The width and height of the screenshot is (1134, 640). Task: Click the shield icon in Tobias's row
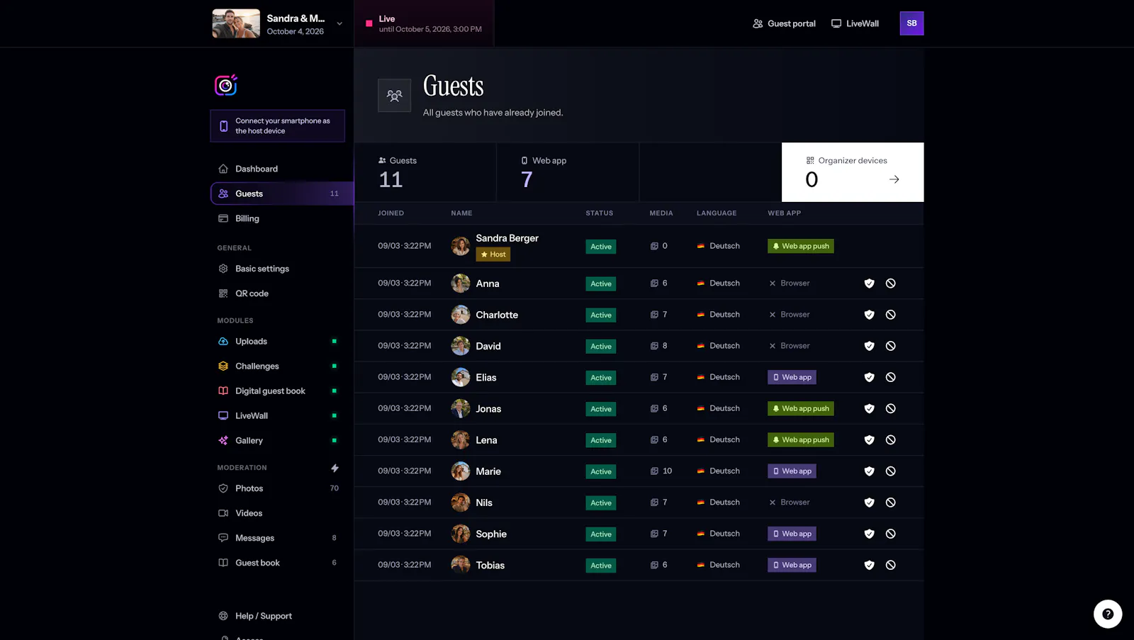pos(869,565)
